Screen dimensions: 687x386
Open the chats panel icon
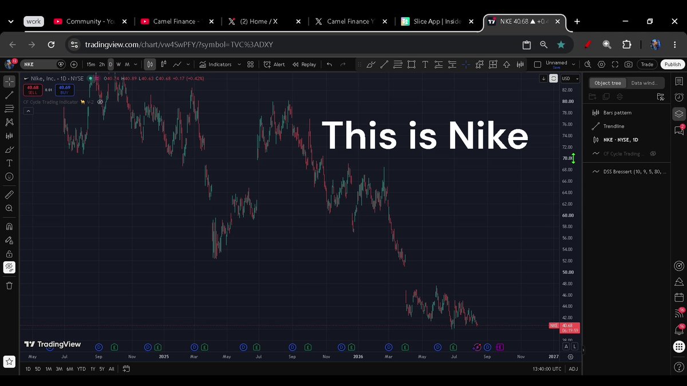pos(678,130)
